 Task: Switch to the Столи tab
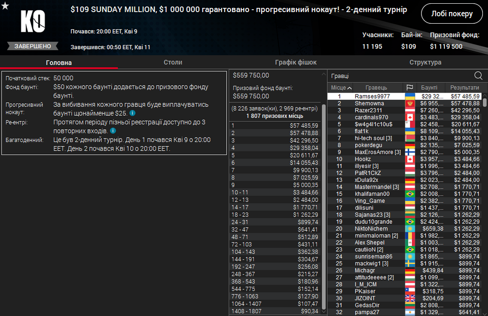pyautogui.click(x=173, y=62)
